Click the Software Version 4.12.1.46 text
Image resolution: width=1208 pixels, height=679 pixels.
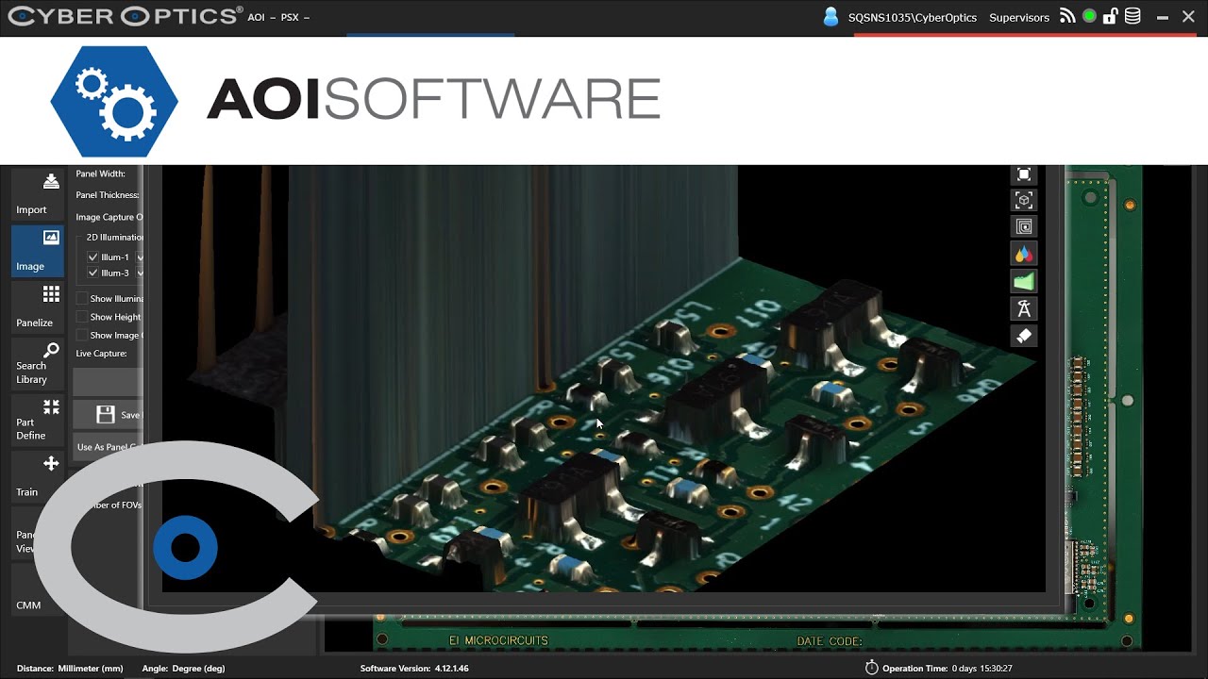pyautogui.click(x=414, y=669)
